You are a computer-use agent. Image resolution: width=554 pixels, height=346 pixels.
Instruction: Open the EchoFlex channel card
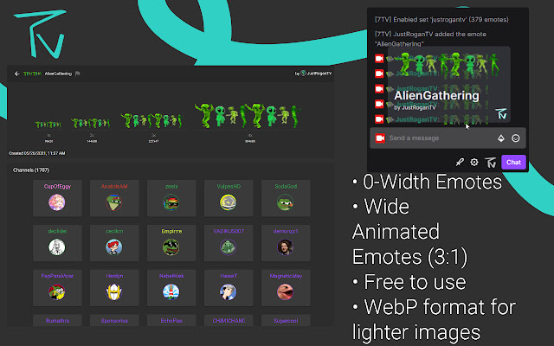click(171, 320)
